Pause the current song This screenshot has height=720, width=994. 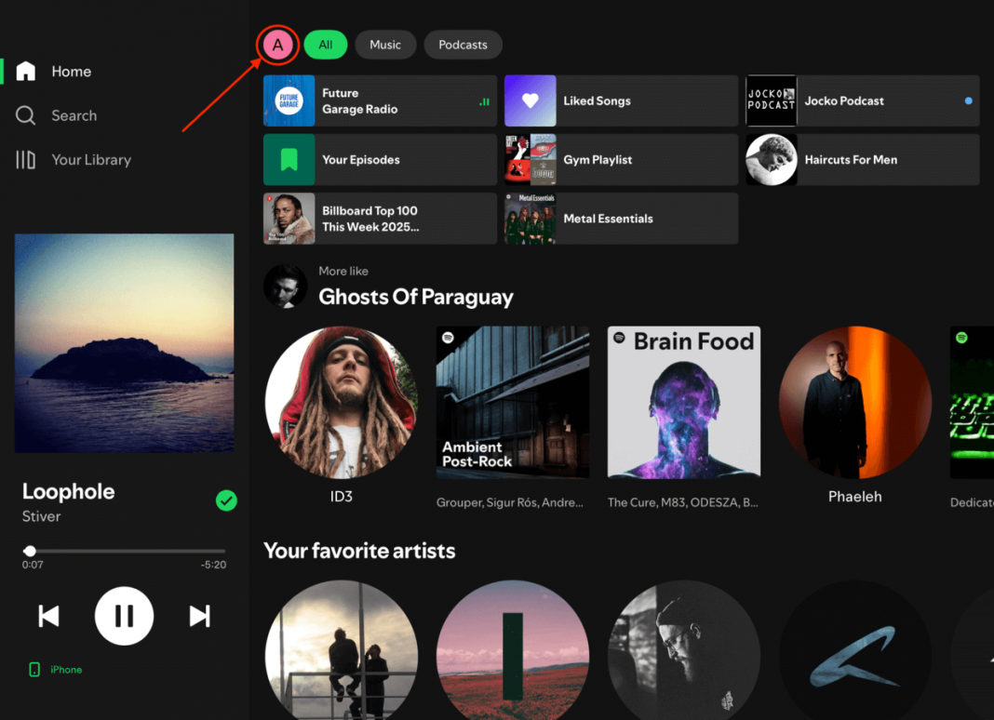(x=124, y=616)
